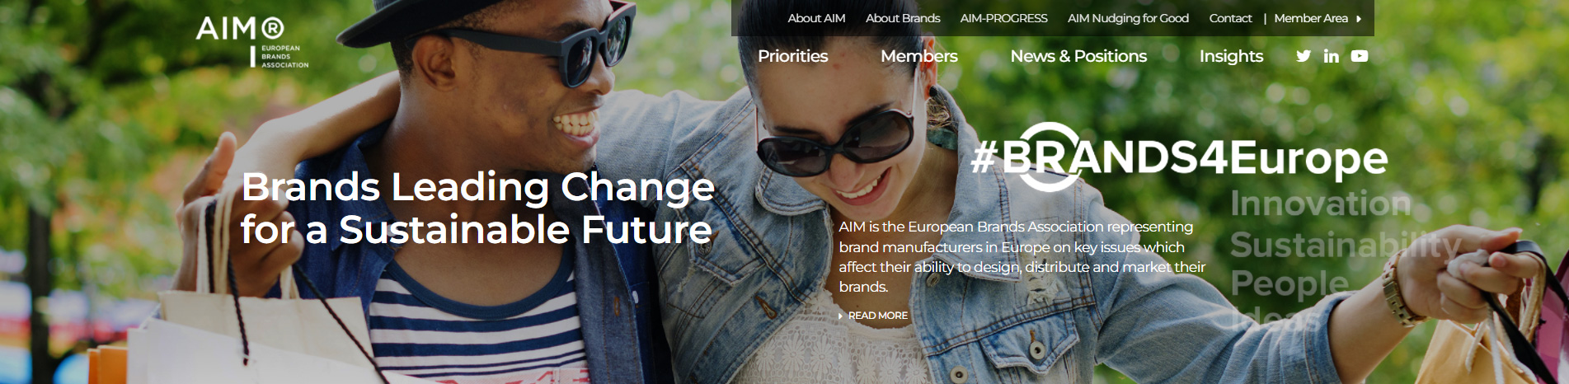
Task: Open the Twitter bird icon link
Action: pos(1303,56)
